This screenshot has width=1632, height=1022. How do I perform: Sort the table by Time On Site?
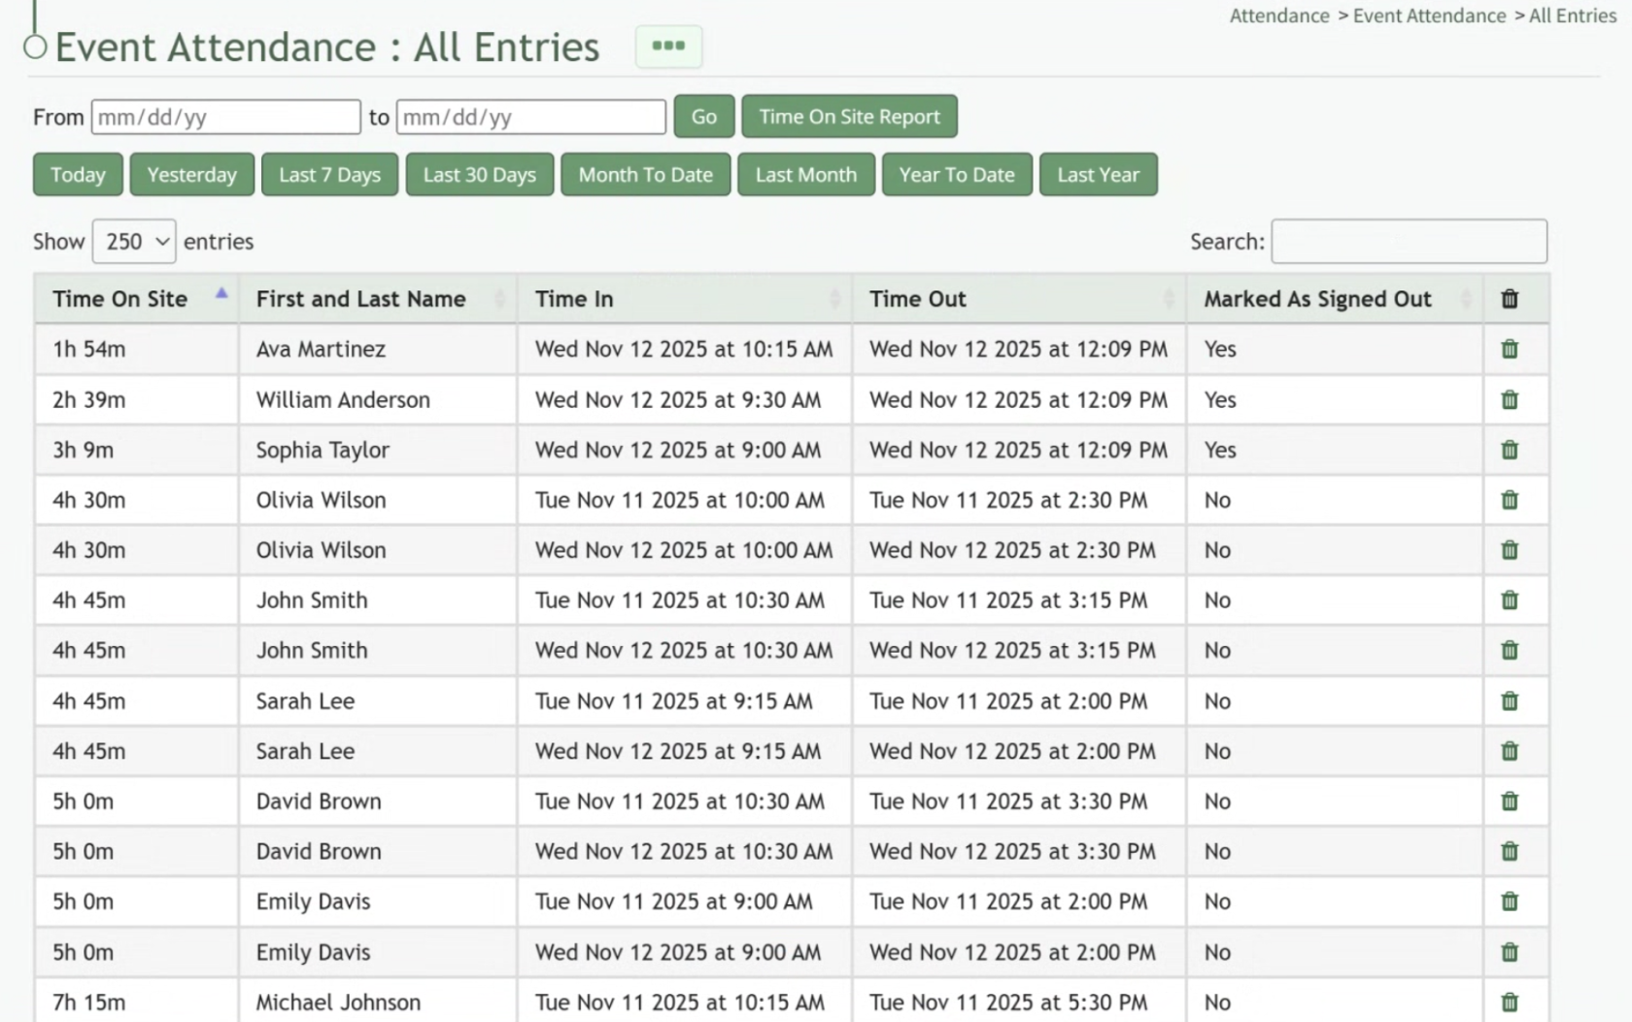pos(136,298)
